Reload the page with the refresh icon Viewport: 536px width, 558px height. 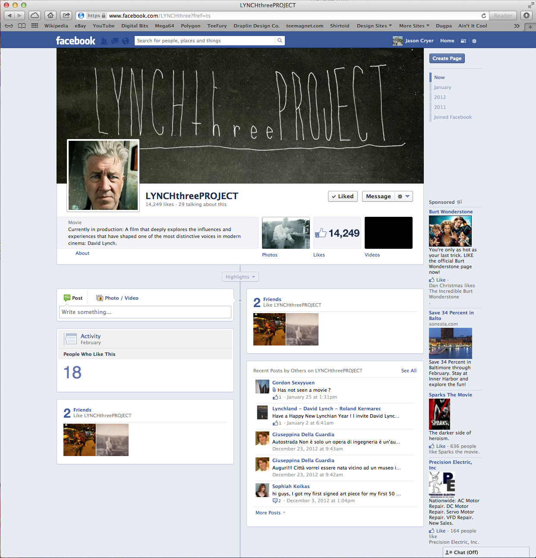pyautogui.click(x=483, y=16)
